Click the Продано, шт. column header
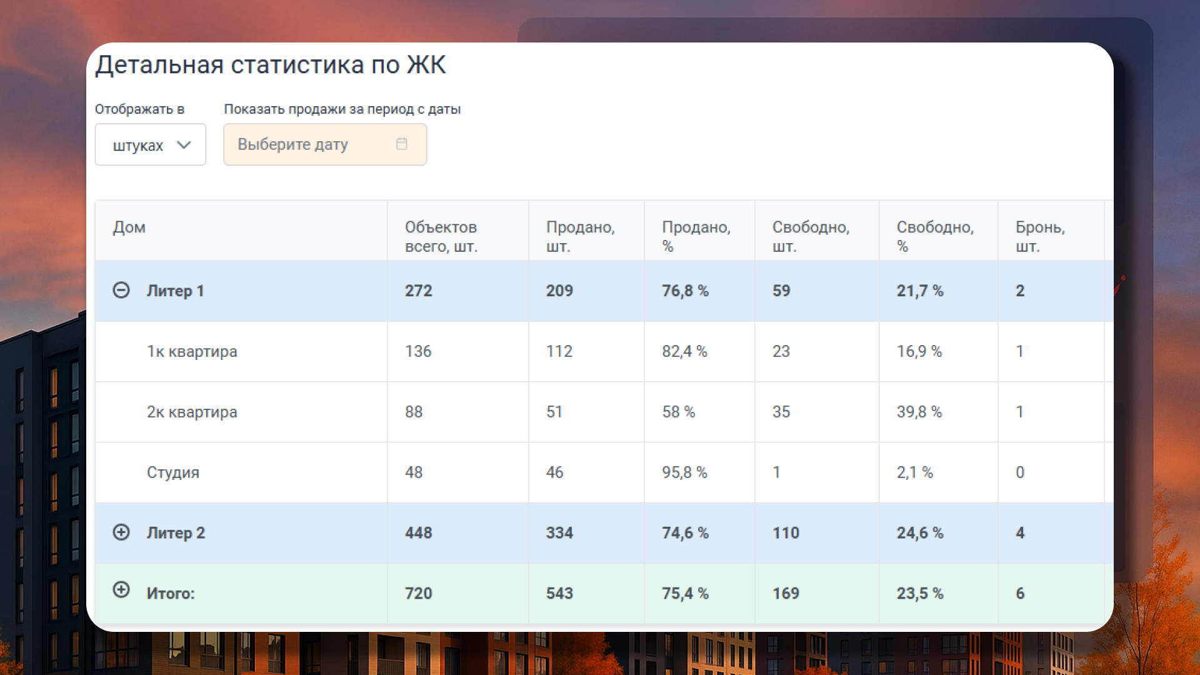This screenshot has width=1200, height=675. click(x=580, y=236)
